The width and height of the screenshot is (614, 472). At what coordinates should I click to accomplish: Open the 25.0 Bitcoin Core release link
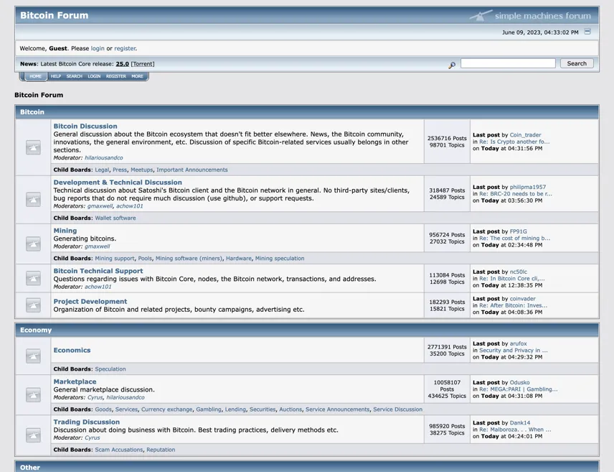[122, 63]
